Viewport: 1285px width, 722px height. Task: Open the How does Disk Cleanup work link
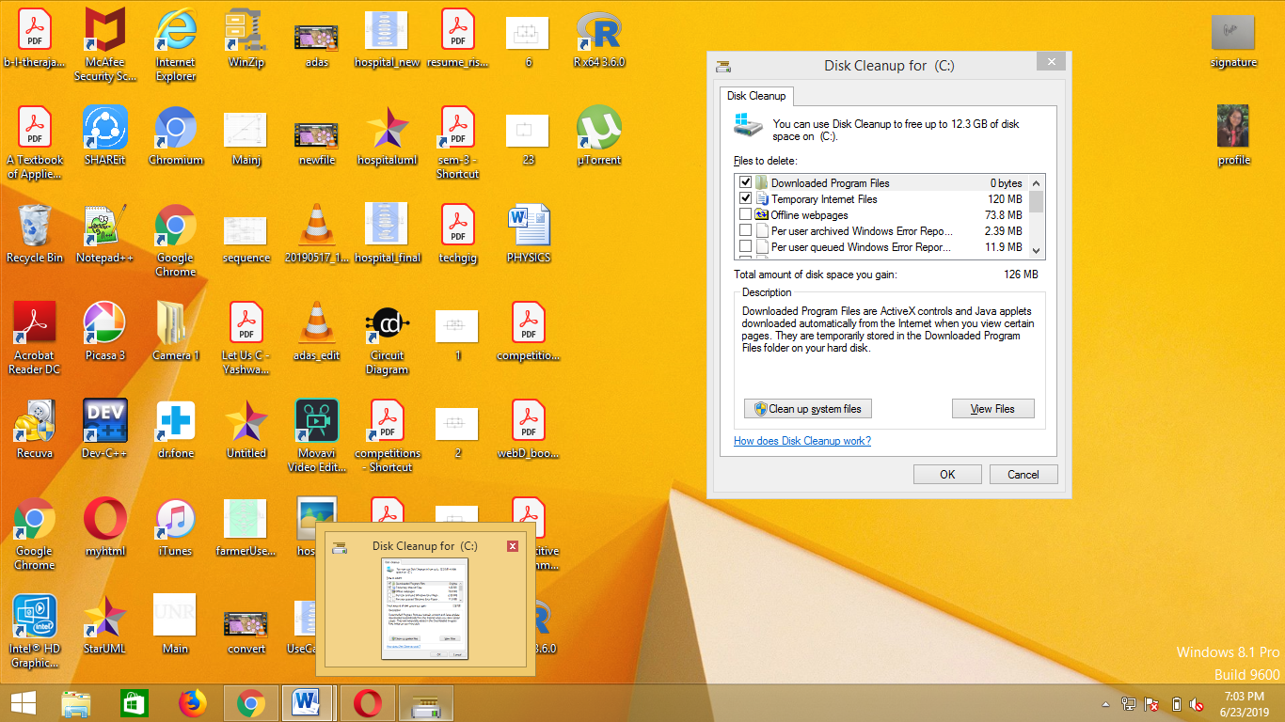tap(801, 440)
